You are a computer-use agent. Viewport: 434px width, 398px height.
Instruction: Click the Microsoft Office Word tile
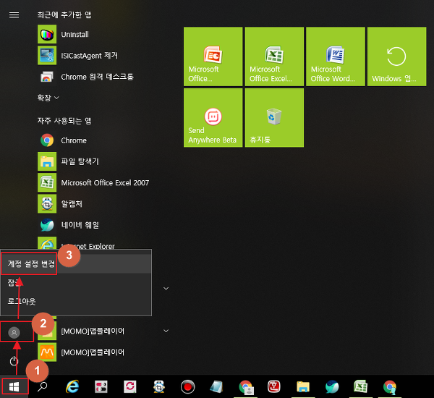click(x=336, y=56)
